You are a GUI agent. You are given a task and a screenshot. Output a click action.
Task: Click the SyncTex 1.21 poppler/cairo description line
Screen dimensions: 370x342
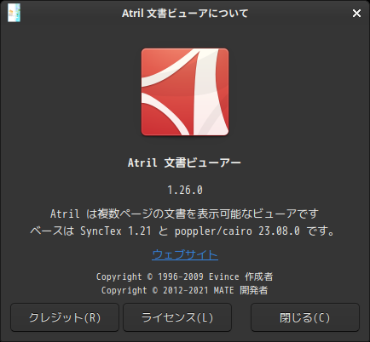(182, 231)
